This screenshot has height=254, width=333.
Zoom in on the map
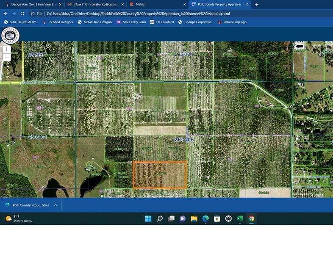(7, 49)
